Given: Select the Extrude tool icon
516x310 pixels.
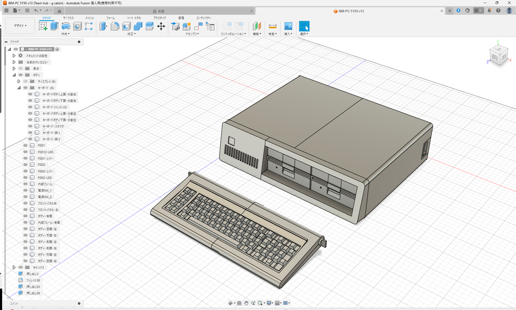Looking at the screenshot, I should (55, 26).
